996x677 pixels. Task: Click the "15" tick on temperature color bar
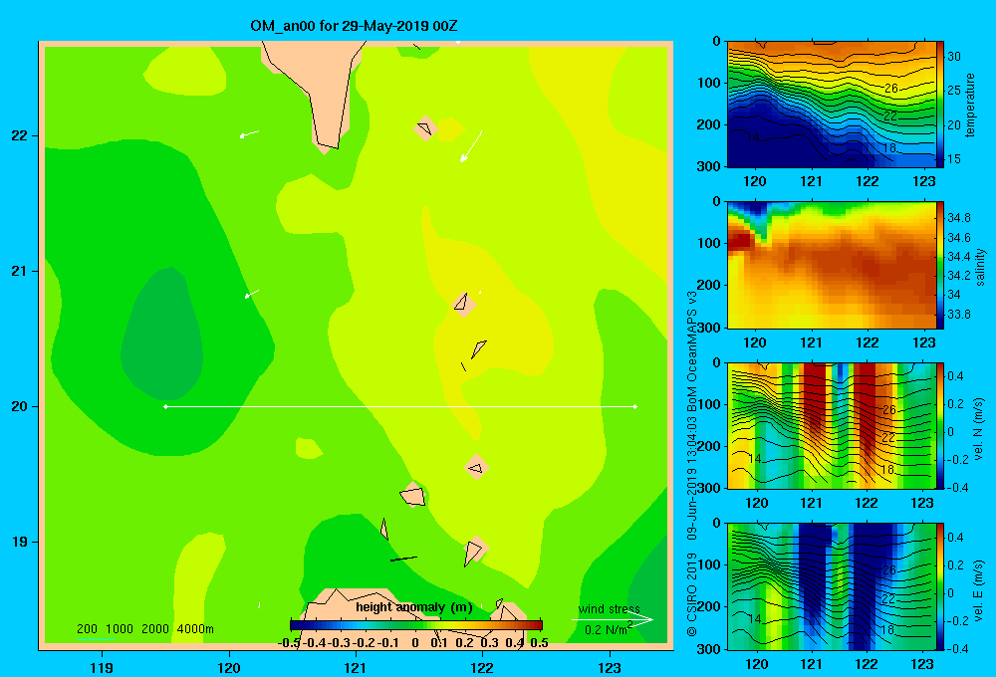pos(954,158)
